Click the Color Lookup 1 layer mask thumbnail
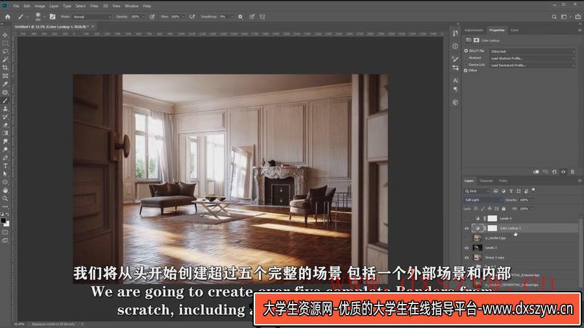The image size is (584, 328). click(x=492, y=228)
